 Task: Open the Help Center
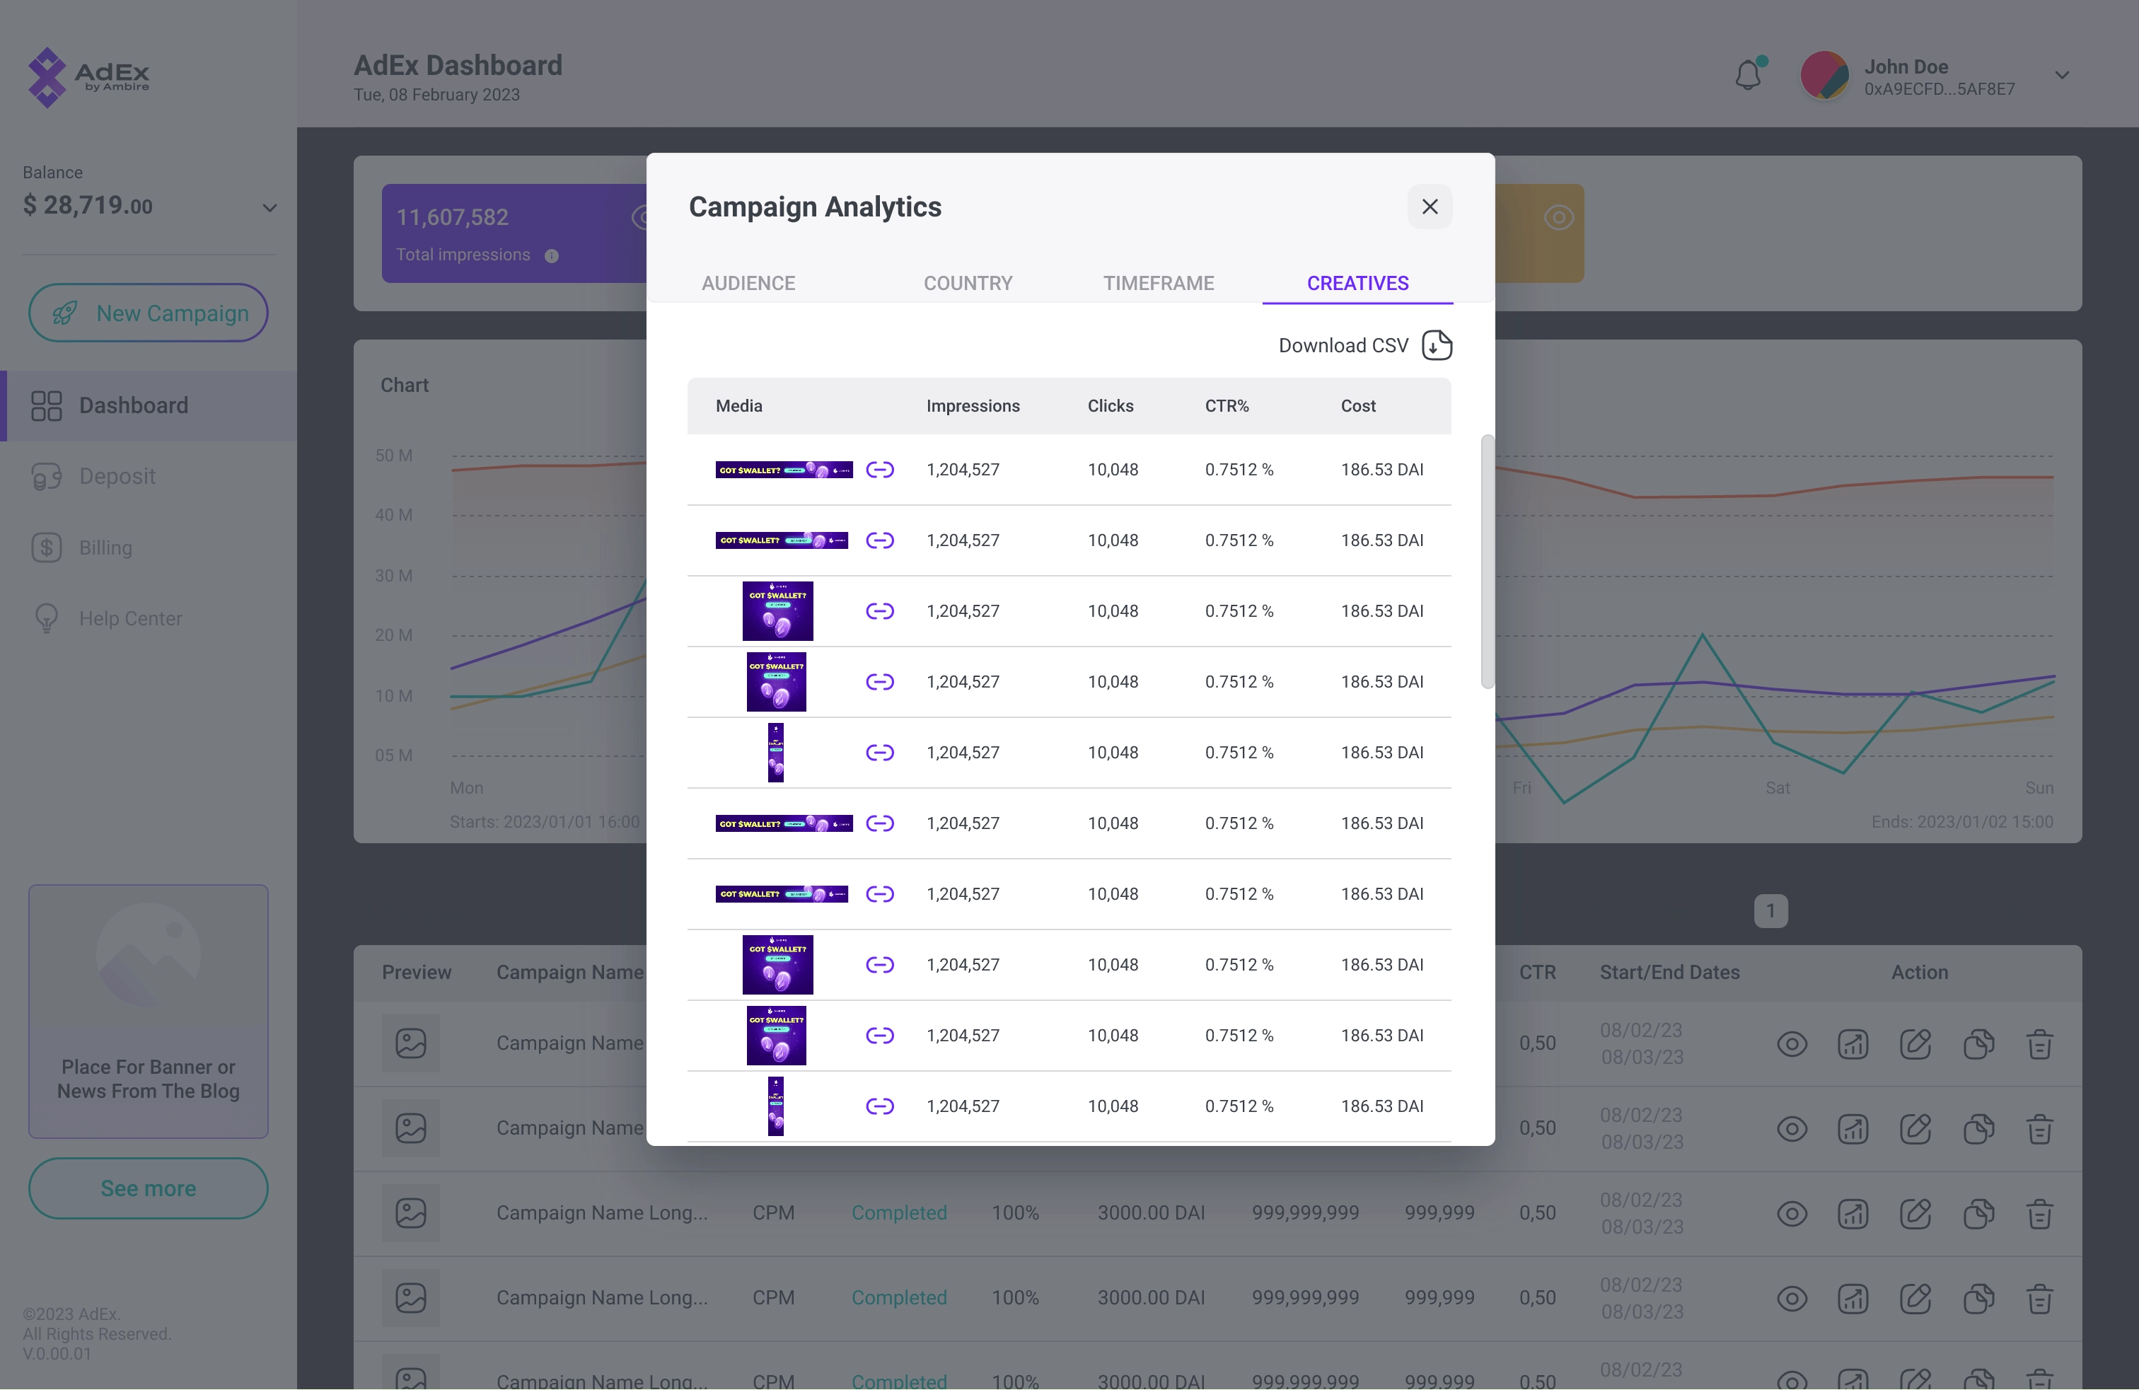pos(106,618)
